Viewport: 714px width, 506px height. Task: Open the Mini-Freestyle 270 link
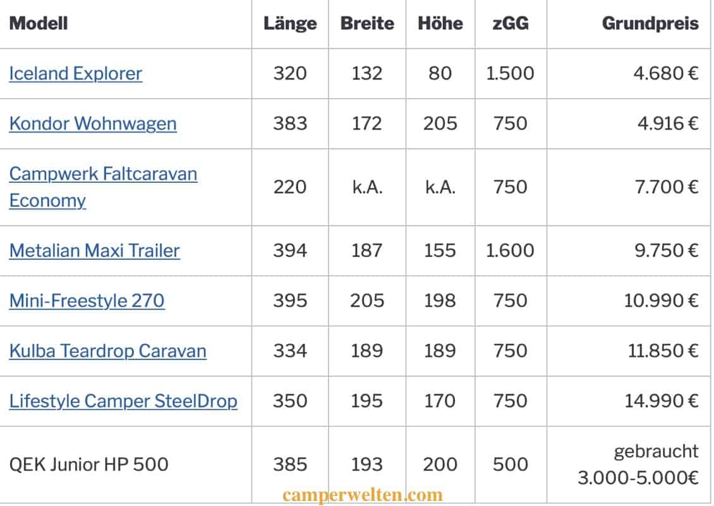click(87, 301)
